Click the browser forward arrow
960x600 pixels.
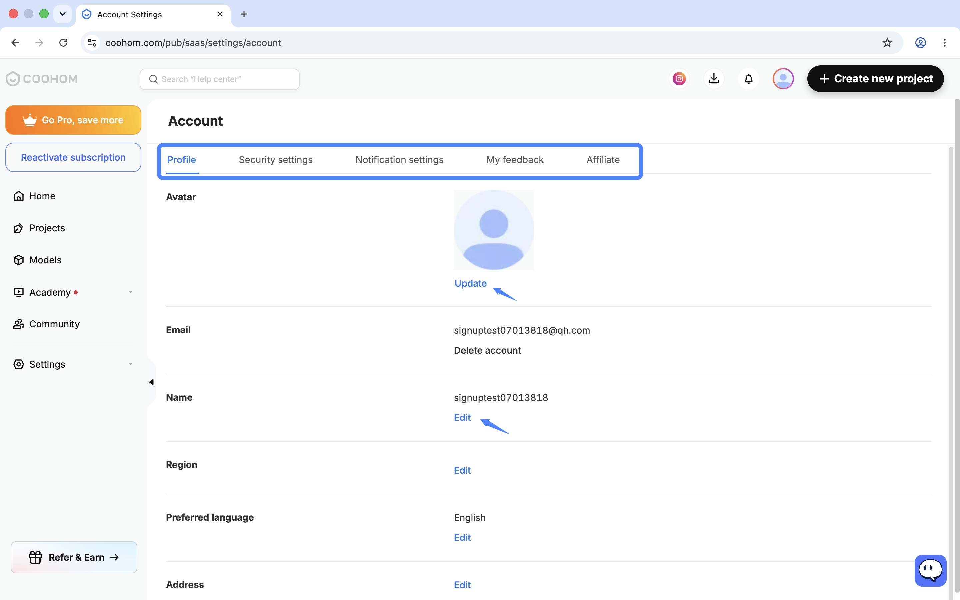[x=39, y=42]
